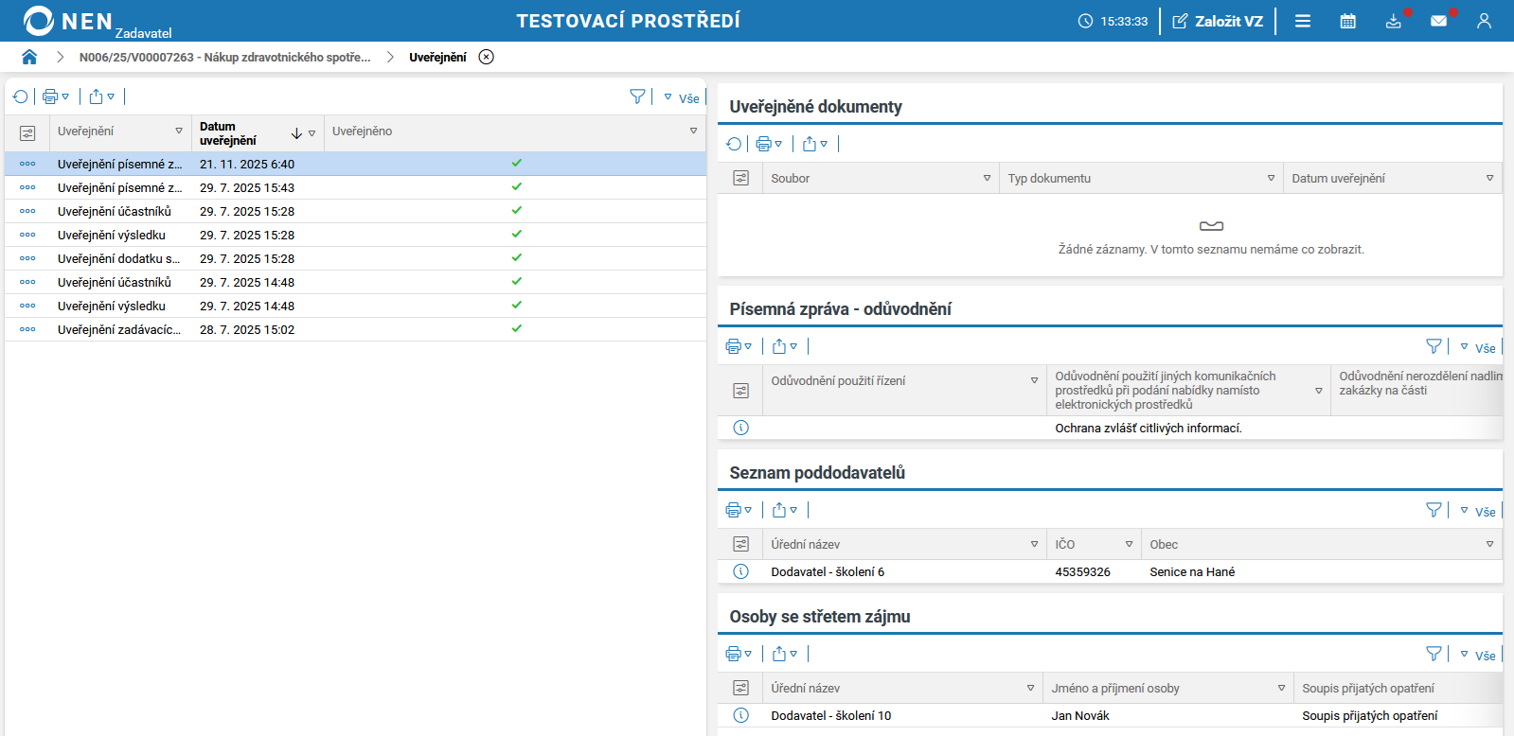
Task: Click Jan Novák cell
Action: (x=1080, y=716)
